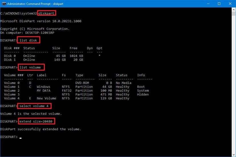Click the '149 GB' size of Disk 1
The height and width of the screenshot is (157, 236).
60,60
